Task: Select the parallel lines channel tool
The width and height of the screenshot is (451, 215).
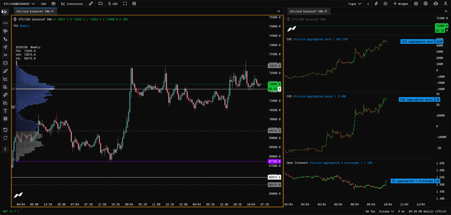Action: pos(5,55)
